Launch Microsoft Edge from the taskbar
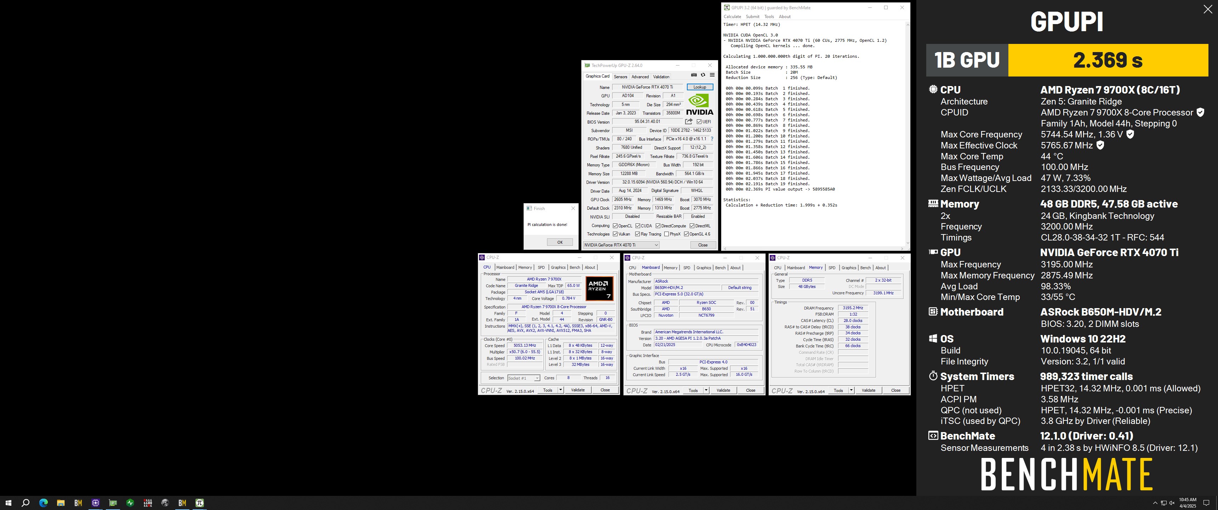The height and width of the screenshot is (510, 1218). pos(44,503)
